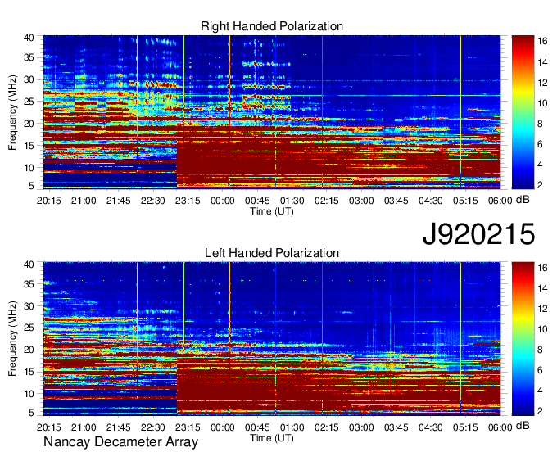The image size is (557, 452).
Task: Click the '12' value on the bottom color bar
Action: pos(542,309)
